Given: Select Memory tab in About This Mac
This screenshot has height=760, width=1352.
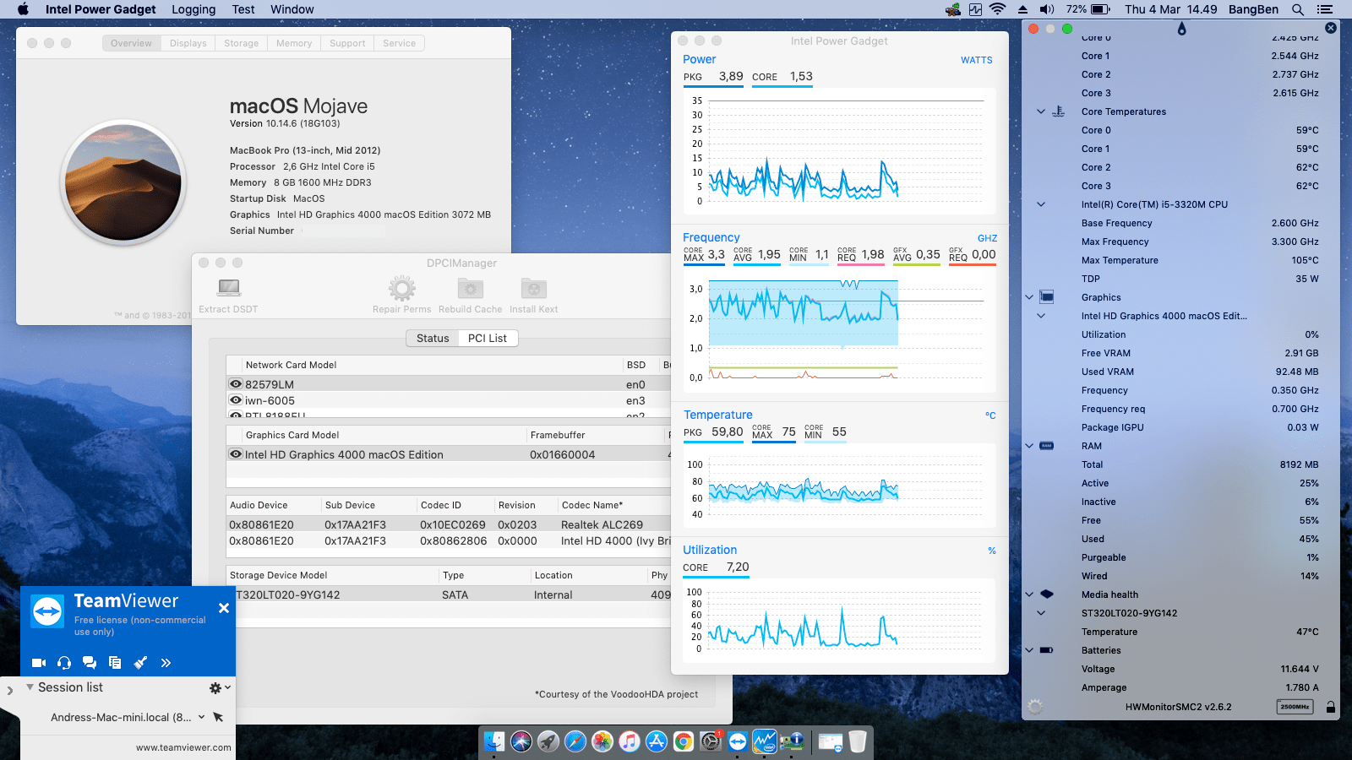Looking at the screenshot, I should (294, 43).
